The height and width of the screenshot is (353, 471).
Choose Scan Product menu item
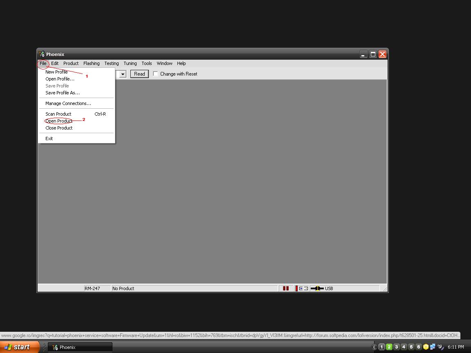[x=76, y=114]
